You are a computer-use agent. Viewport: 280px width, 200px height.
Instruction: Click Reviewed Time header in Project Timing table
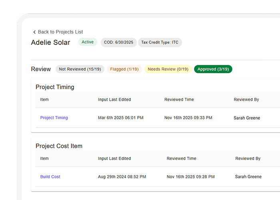179,100
